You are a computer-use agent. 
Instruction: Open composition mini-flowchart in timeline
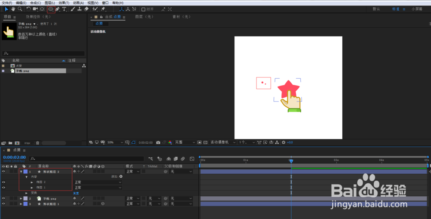coord(150,159)
